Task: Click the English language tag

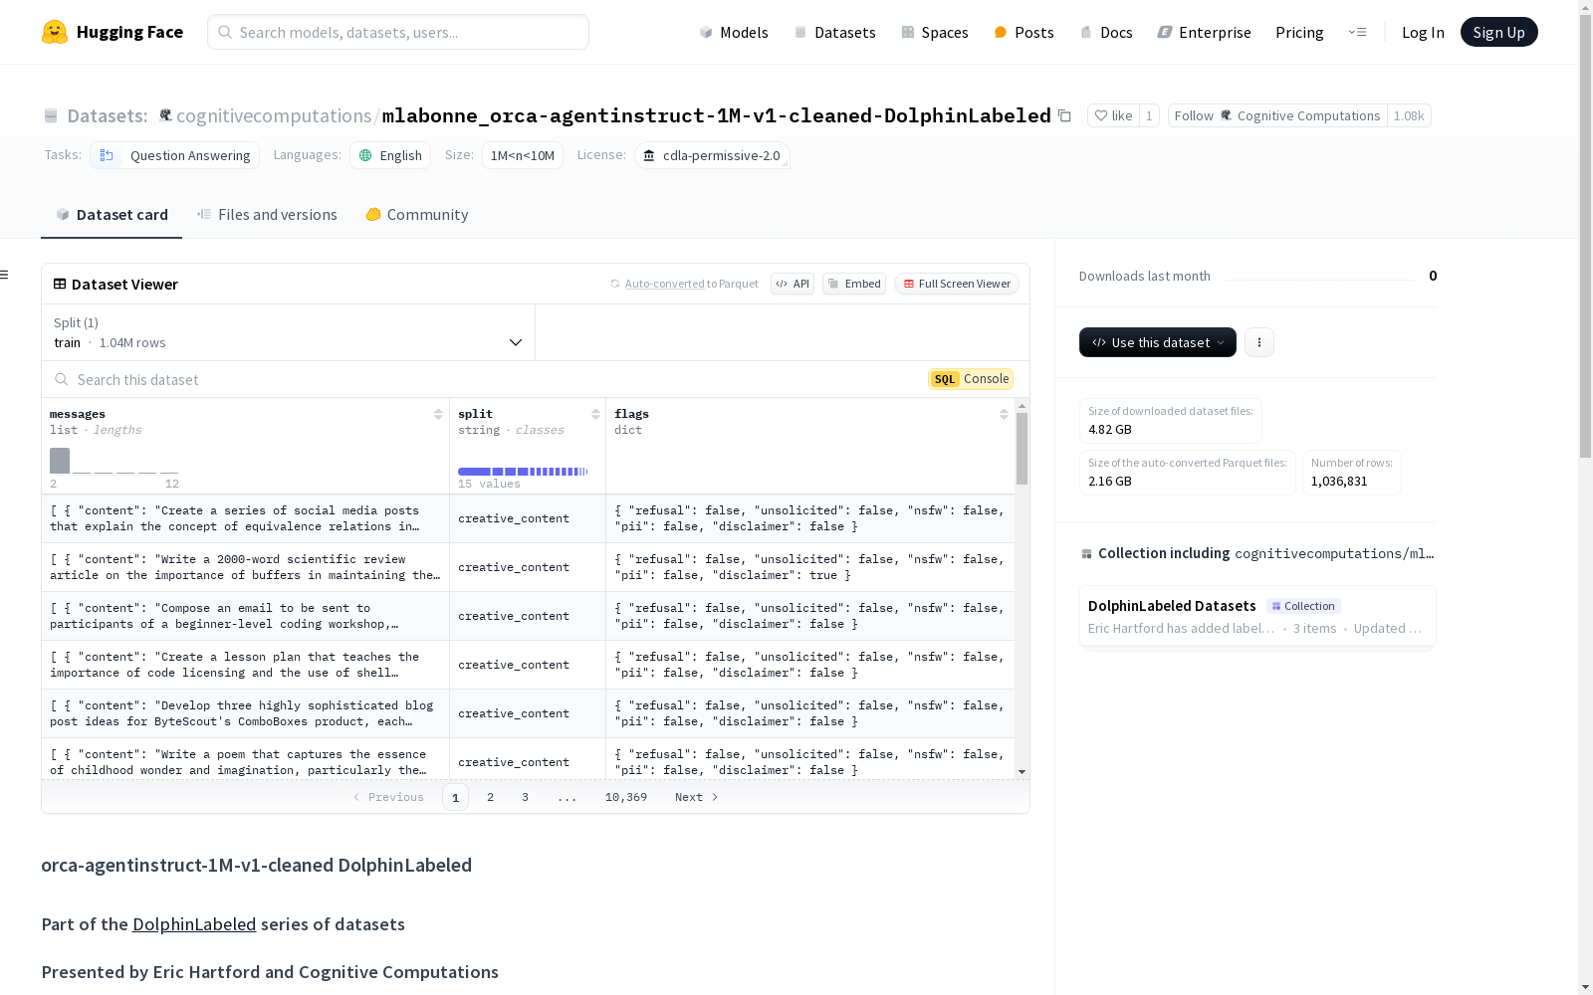Action: point(390,155)
